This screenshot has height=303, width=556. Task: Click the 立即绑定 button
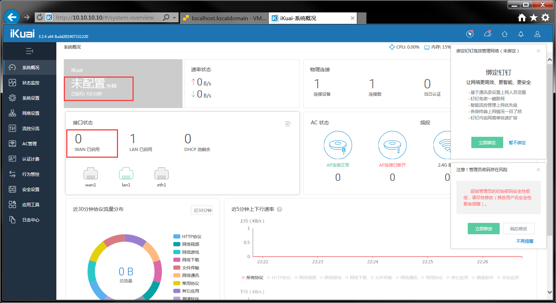tap(487, 142)
